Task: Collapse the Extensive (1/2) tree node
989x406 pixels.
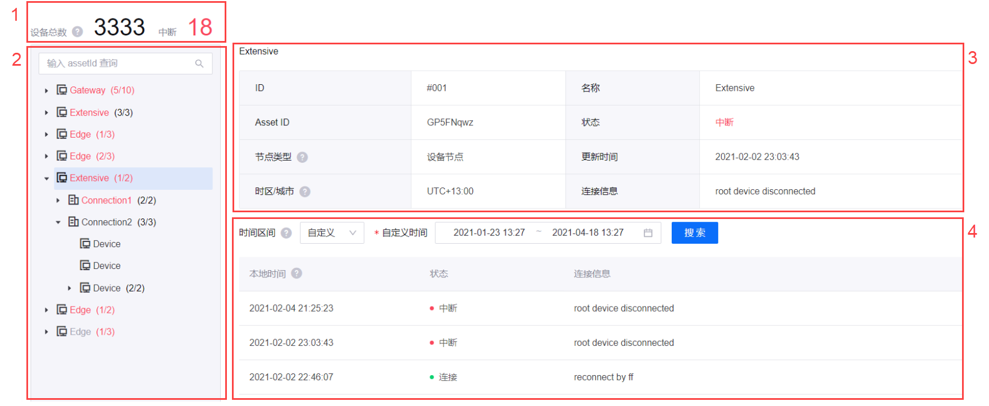Action: 47,179
